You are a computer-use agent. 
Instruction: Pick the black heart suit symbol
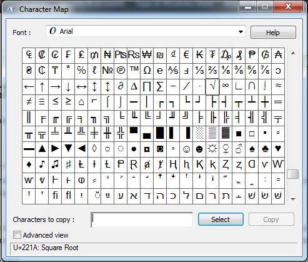278,149
